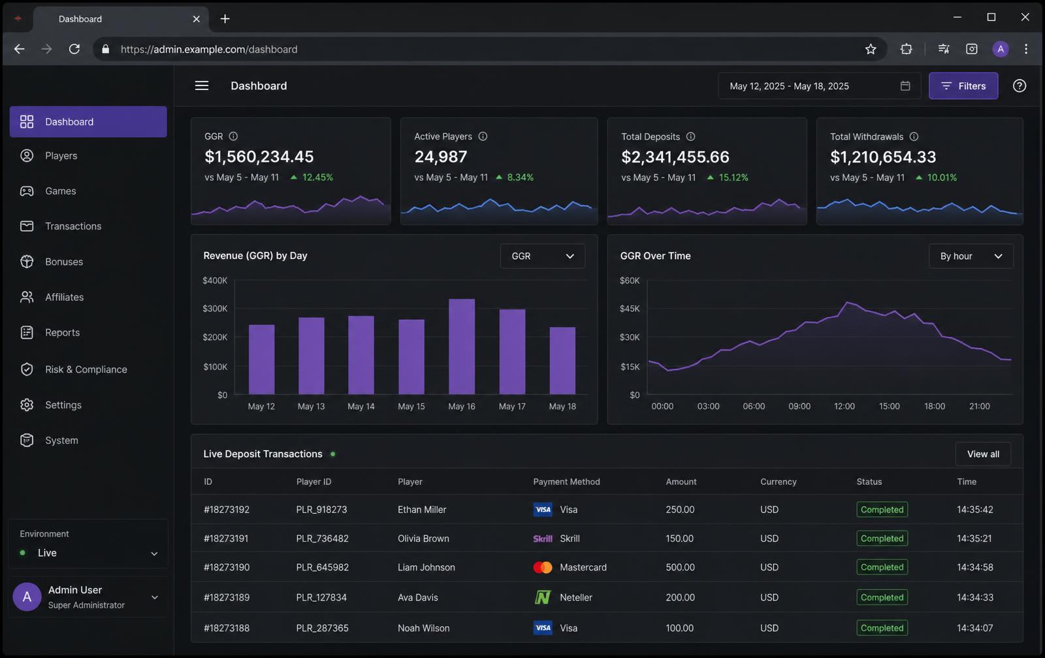Click the Time column header
The image size is (1045, 658).
pos(967,482)
